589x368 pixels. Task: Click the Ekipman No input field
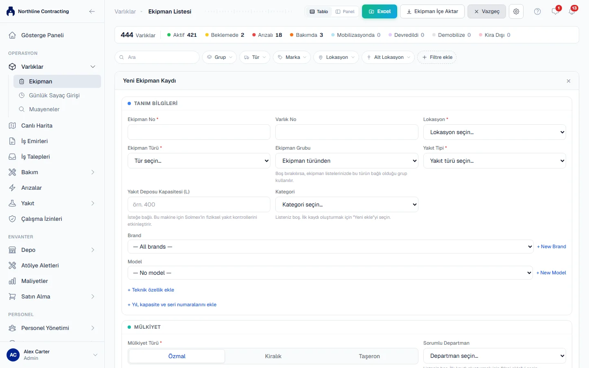(199, 132)
